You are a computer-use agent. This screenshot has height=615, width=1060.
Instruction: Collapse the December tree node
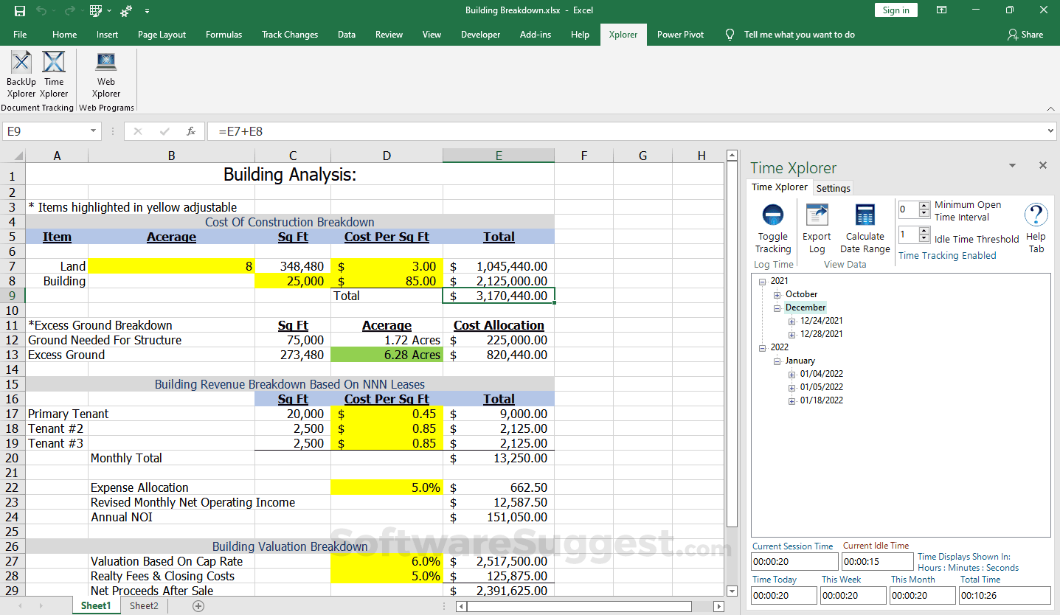pos(777,308)
